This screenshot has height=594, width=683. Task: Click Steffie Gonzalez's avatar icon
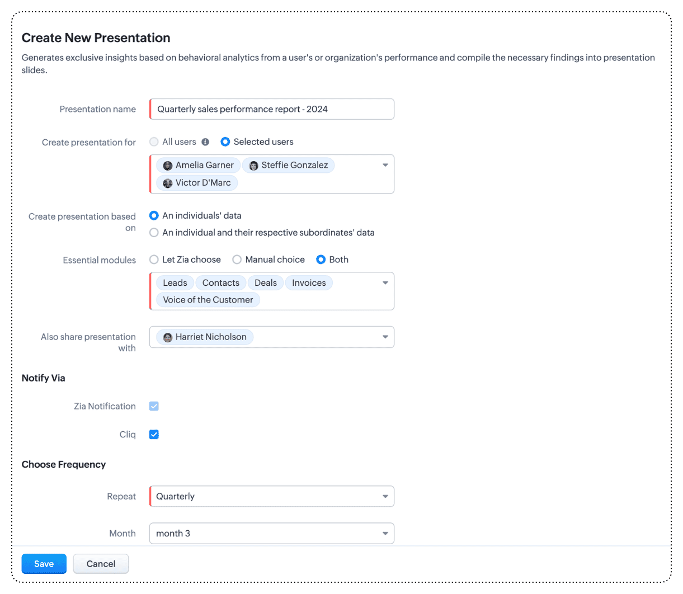pyautogui.click(x=254, y=166)
